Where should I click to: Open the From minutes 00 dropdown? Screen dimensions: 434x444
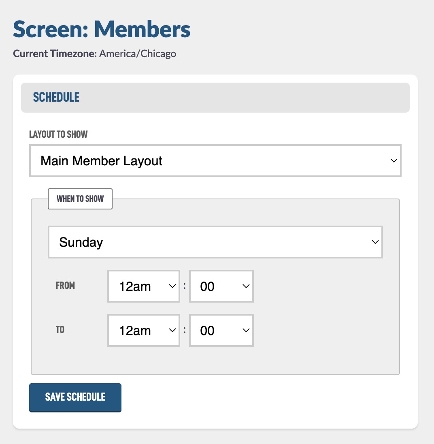click(221, 286)
